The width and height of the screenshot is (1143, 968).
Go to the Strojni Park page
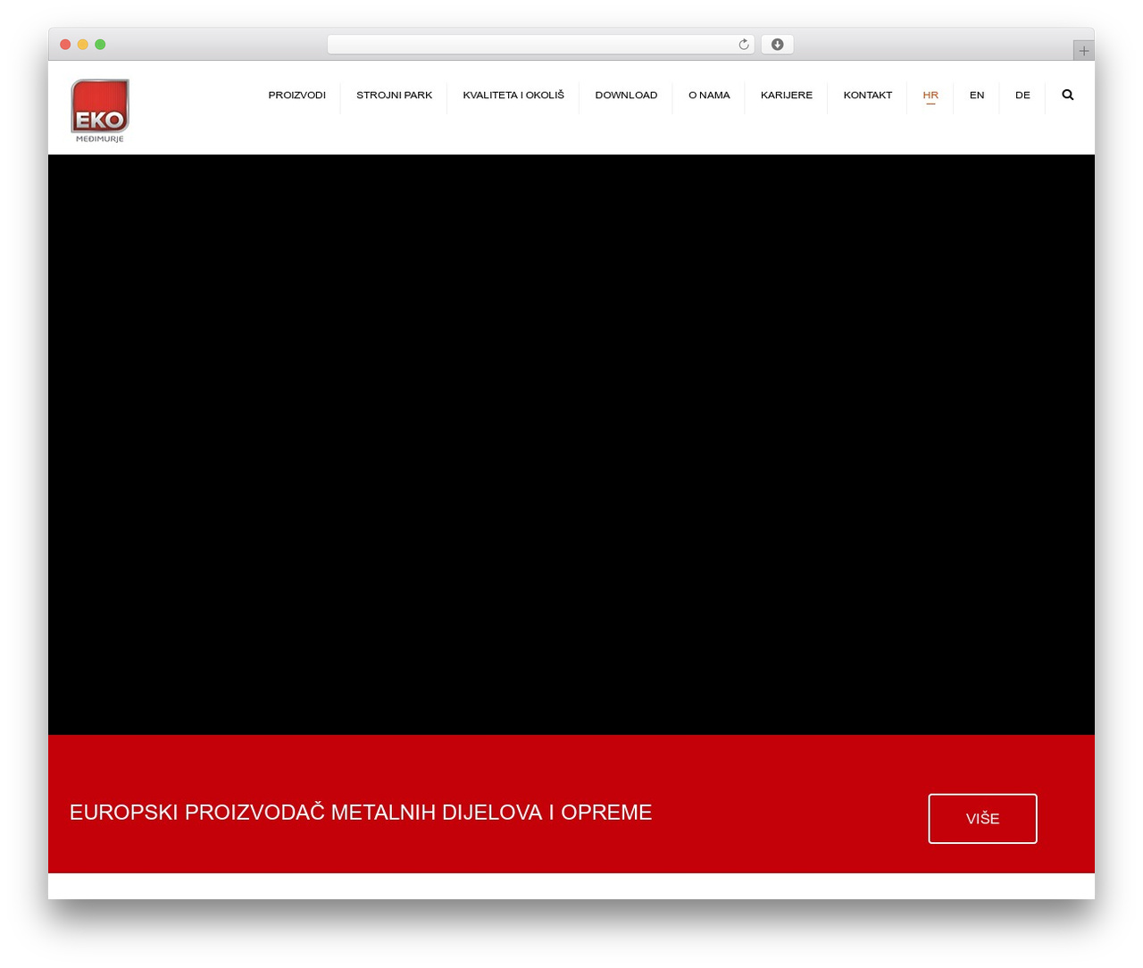[394, 95]
